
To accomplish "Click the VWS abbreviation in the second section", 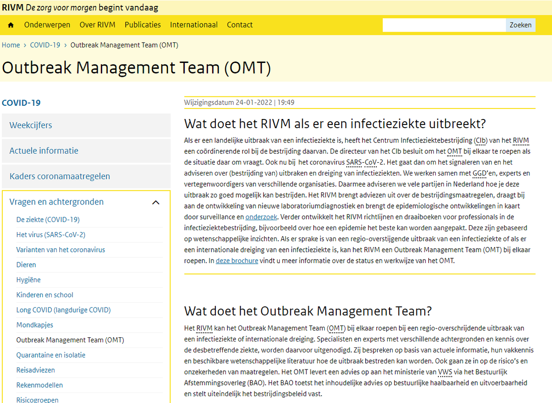I will tap(445, 372).
